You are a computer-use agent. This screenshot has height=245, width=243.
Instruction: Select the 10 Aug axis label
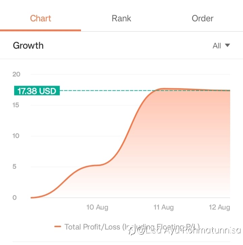98,207
